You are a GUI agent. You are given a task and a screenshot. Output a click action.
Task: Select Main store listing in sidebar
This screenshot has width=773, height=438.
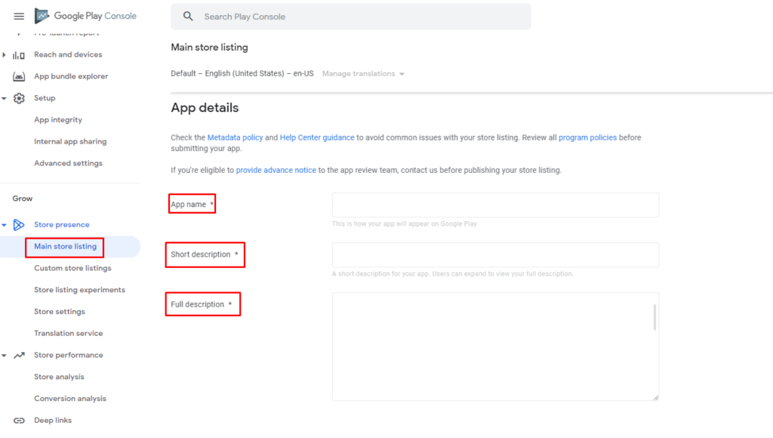pos(65,246)
